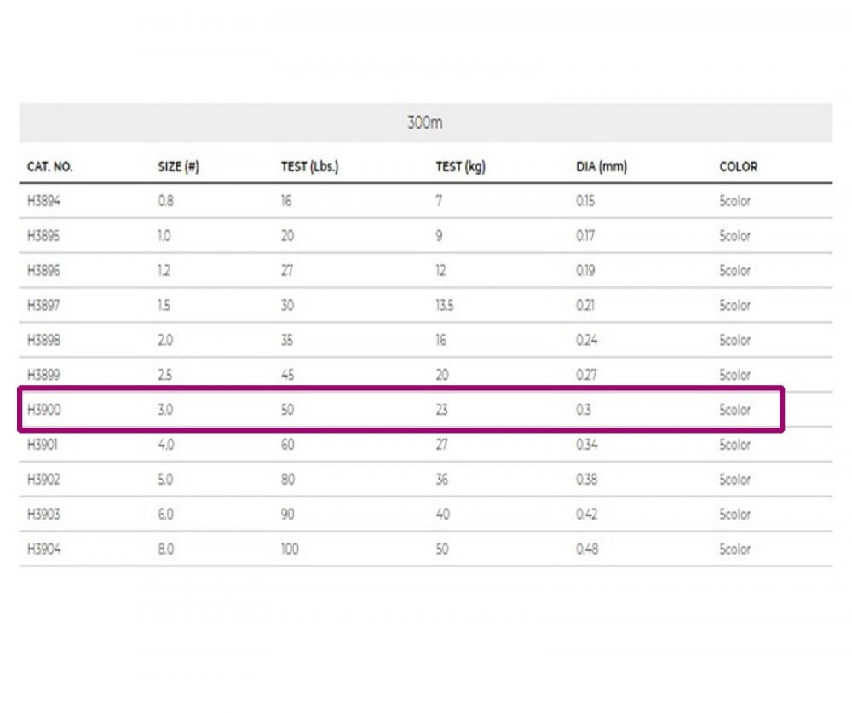Screen dimensions: 852x713
Task: Click the 300m table title bar
Action: (425, 123)
